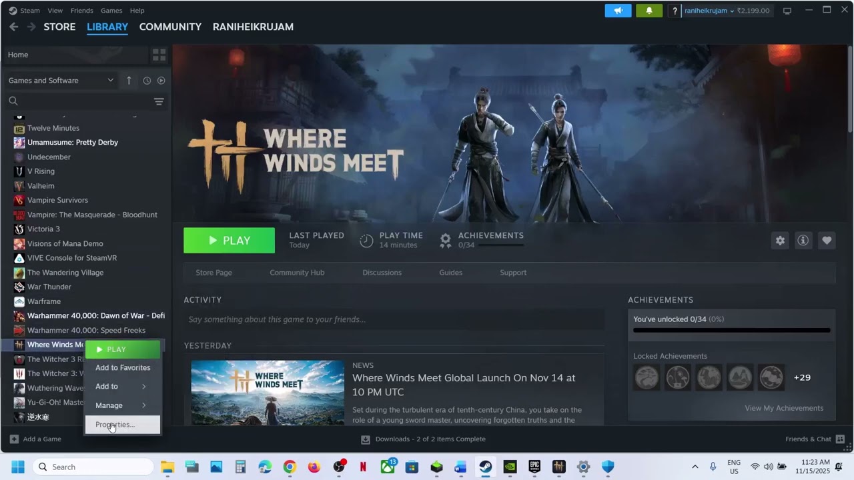Open the RANIHEIKRUJAM profile tab

(253, 27)
